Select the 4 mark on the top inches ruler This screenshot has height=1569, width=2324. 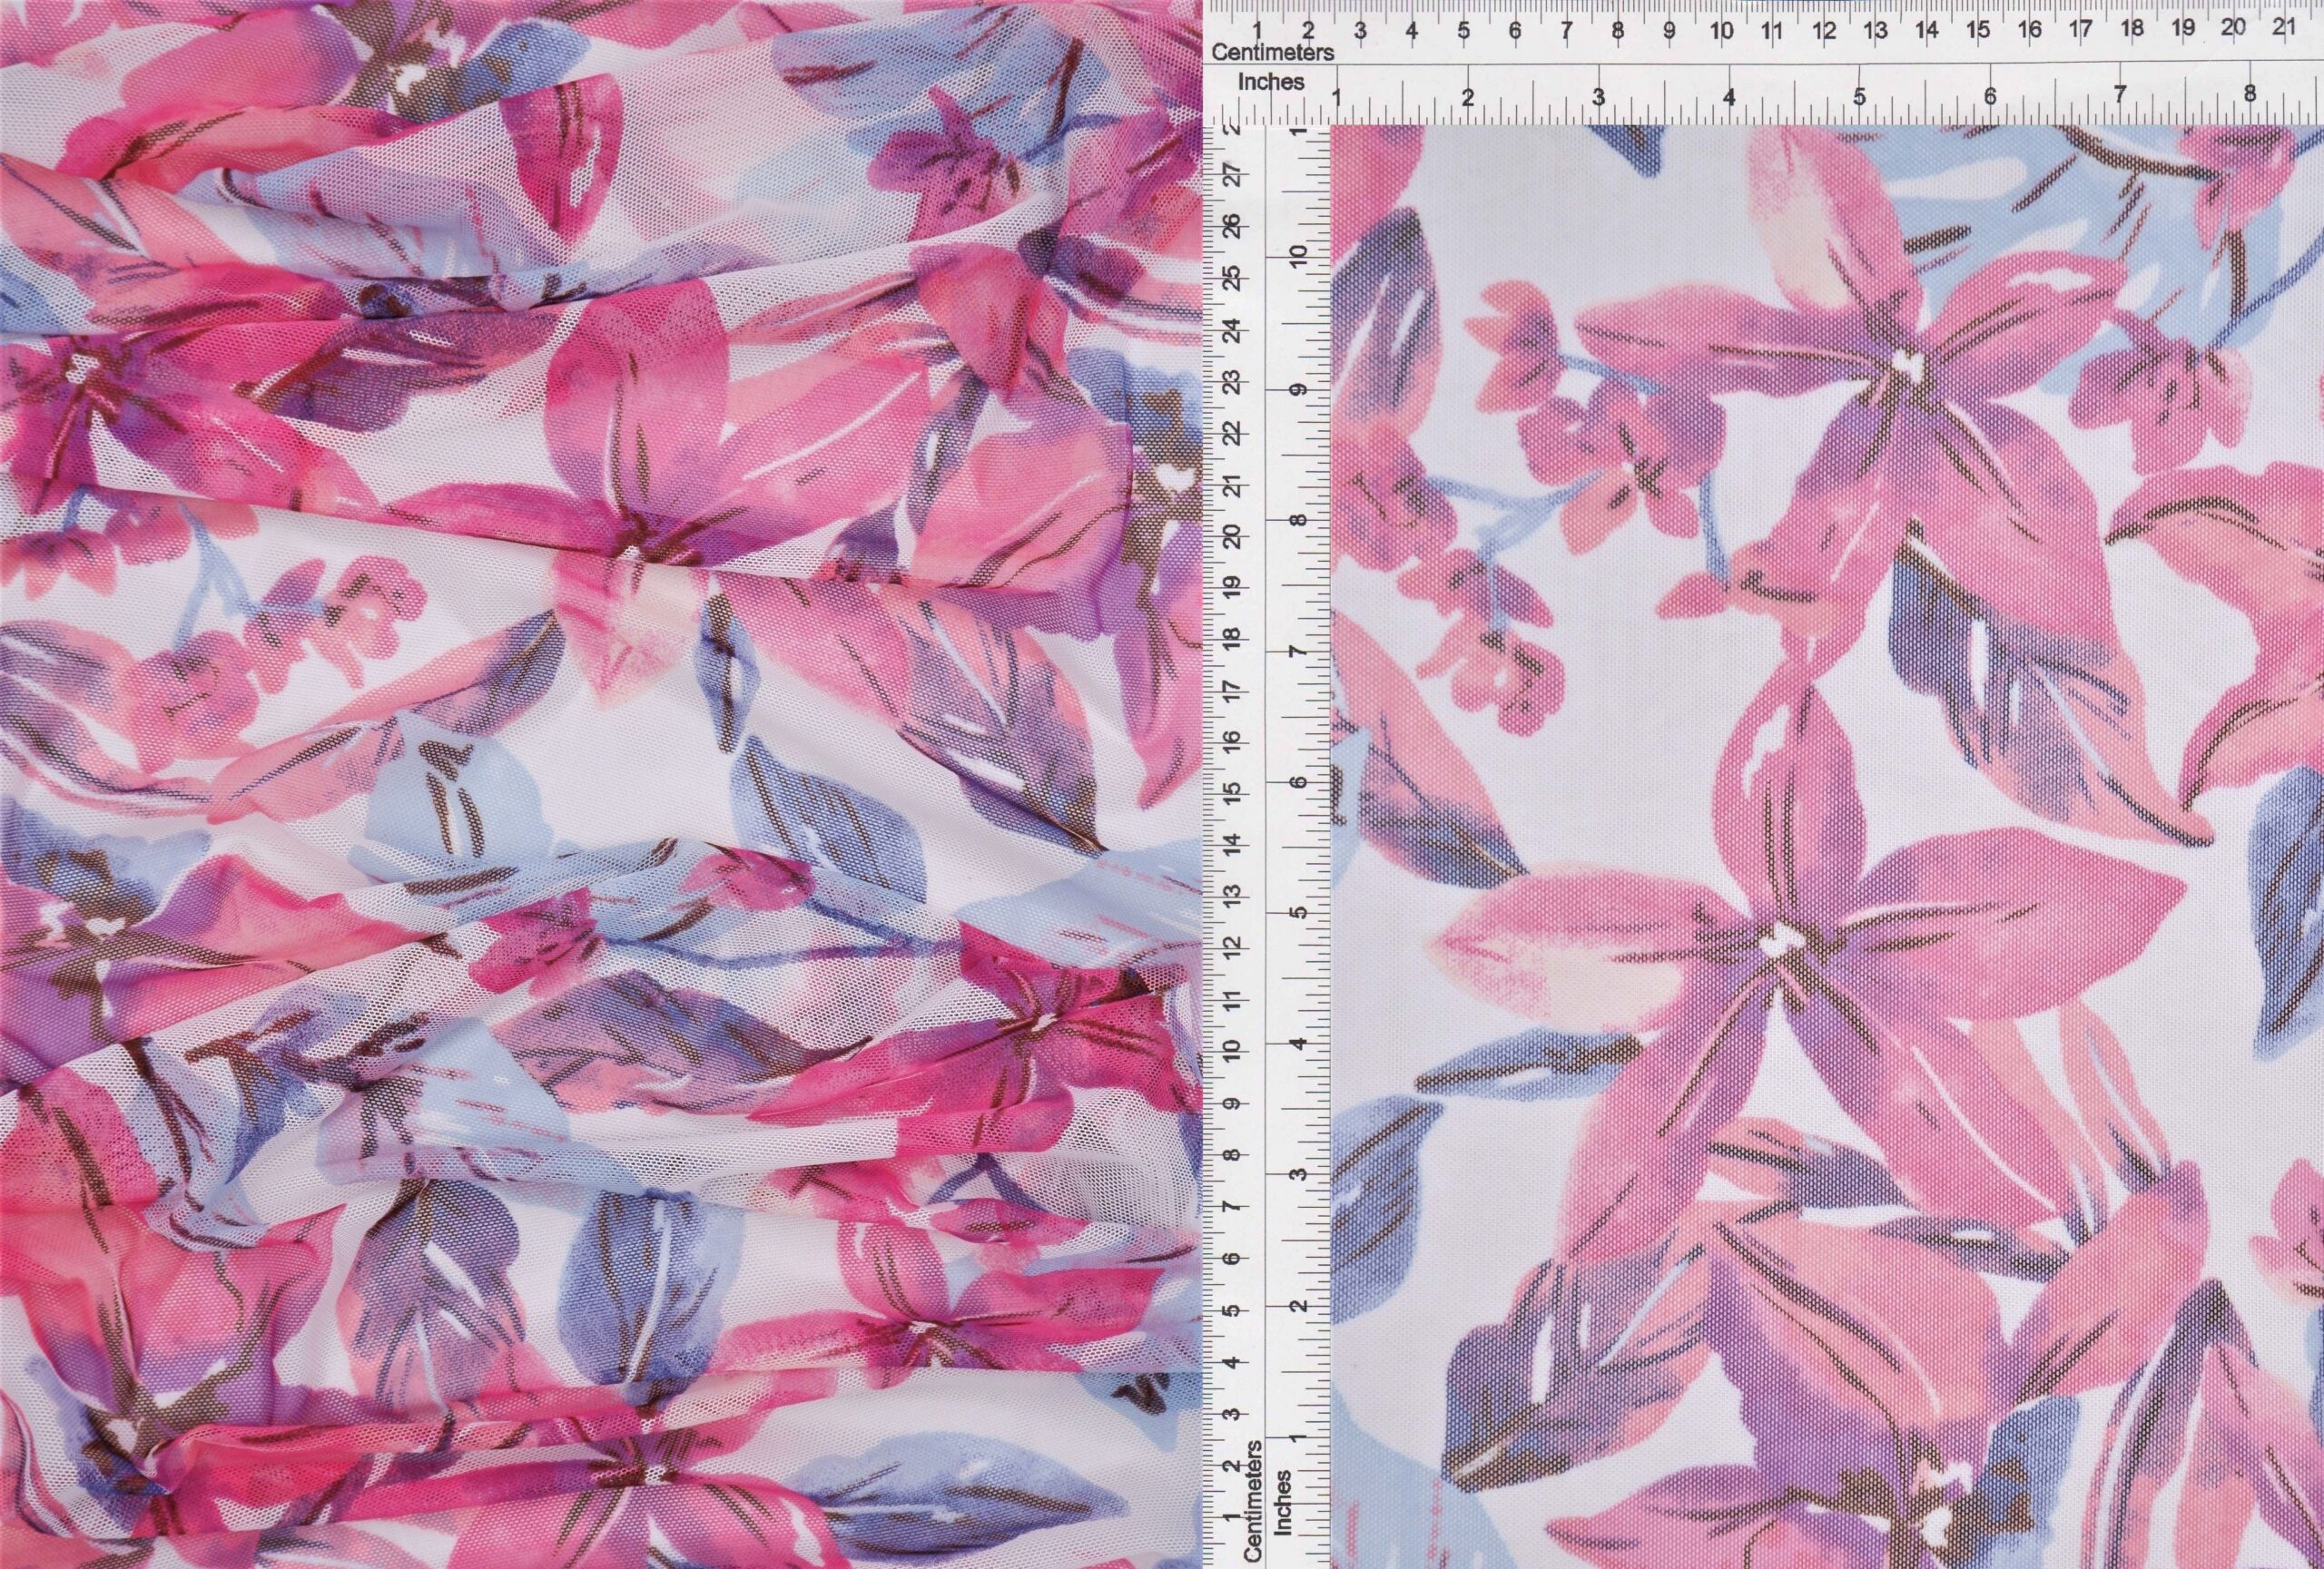pyautogui.click(x=1728, y=97)
